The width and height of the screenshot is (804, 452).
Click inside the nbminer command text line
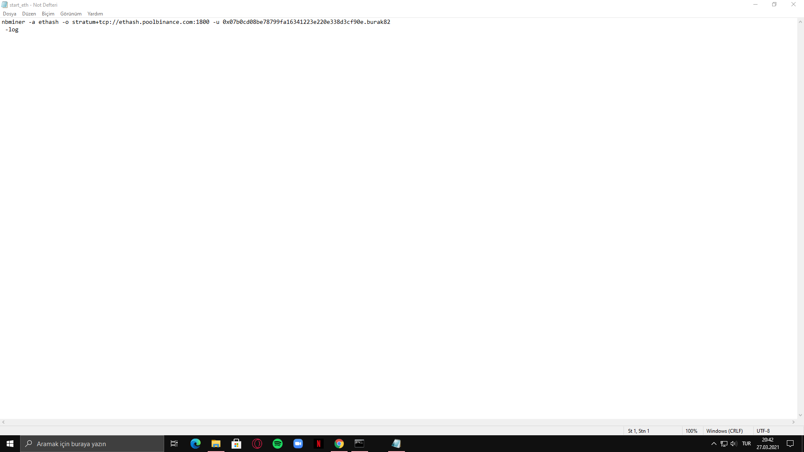tap(196, 22)
